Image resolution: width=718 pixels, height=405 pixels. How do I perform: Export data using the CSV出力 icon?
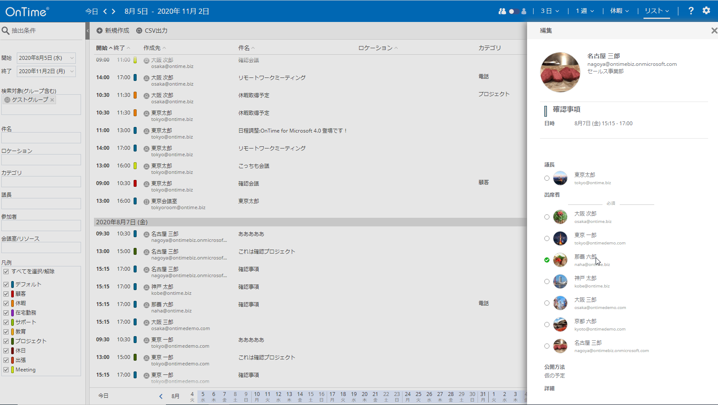coord(139,31)
